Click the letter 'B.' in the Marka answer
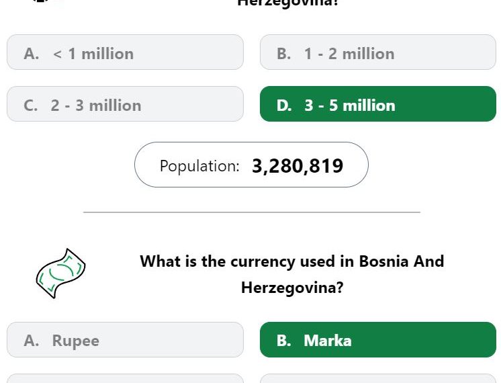The height and width of the screenshot is (383, 501). click(284, 341)
